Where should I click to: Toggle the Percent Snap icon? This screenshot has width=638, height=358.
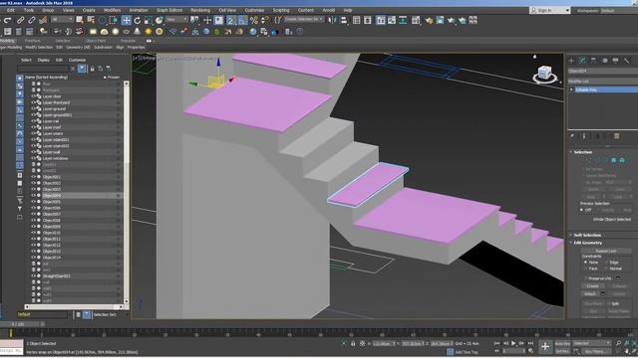click(x=254, y=20)
